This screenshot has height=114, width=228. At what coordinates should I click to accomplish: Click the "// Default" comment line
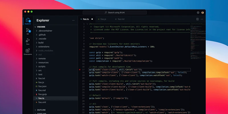tap(95, 95)
